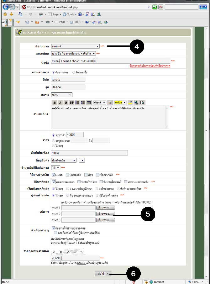Click the Underline button in description editor
The width and height of the screenshot is (210, 284).
click(66, 103)
